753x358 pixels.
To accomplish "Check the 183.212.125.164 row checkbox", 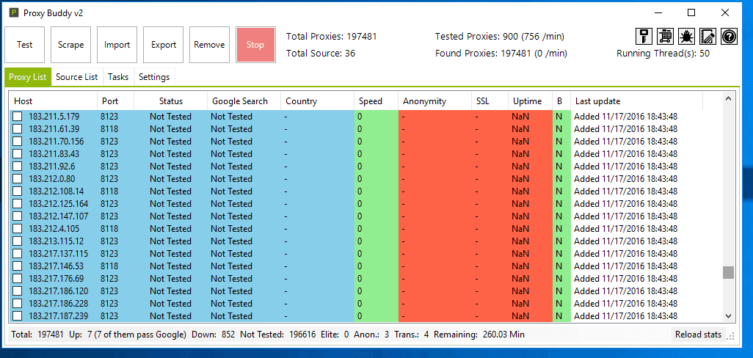I will (x=18, y=204).
